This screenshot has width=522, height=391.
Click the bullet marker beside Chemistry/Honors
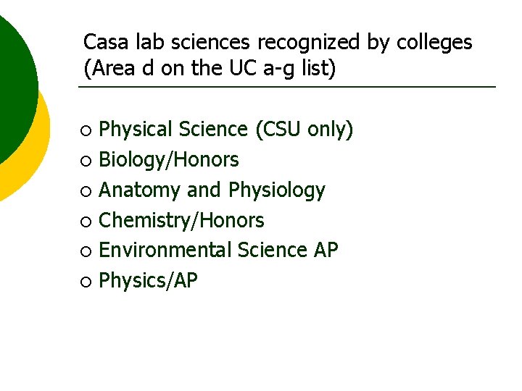(x=86, y=222)
